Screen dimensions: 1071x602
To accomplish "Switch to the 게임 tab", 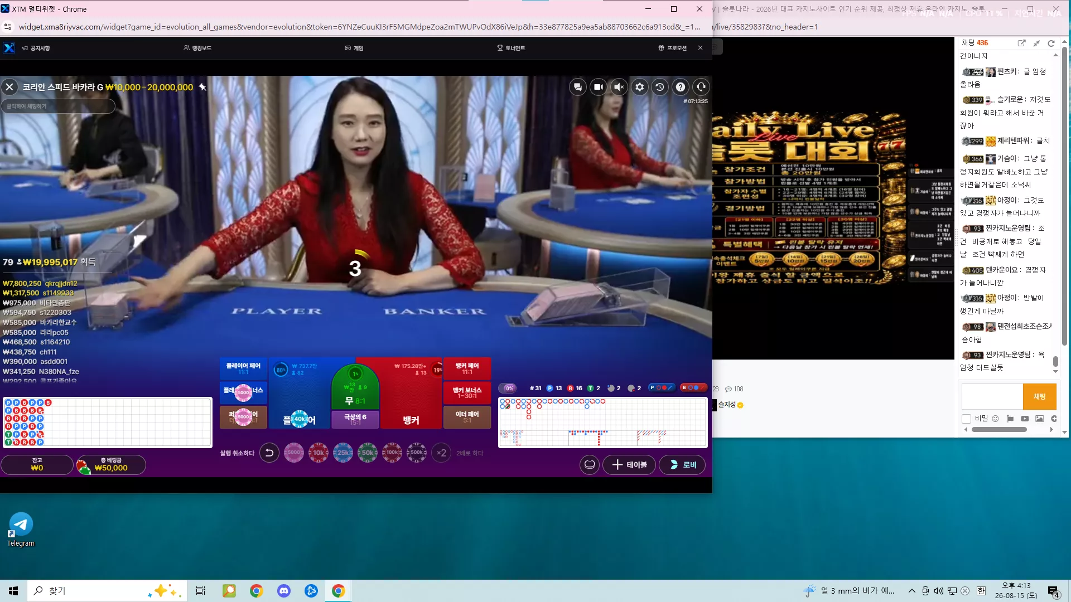I will point(354,48).
